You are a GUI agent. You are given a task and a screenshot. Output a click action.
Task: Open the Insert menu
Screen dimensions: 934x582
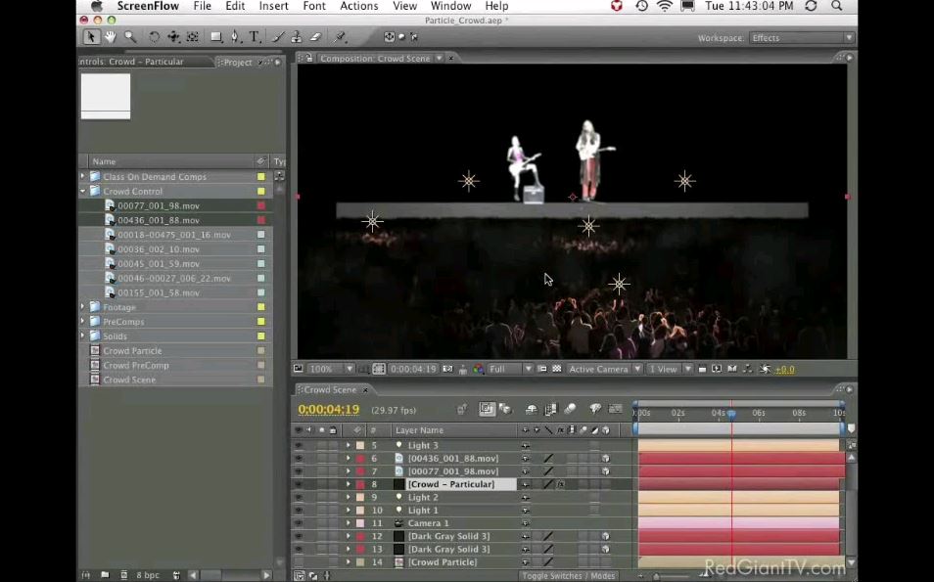coord(273,6)
